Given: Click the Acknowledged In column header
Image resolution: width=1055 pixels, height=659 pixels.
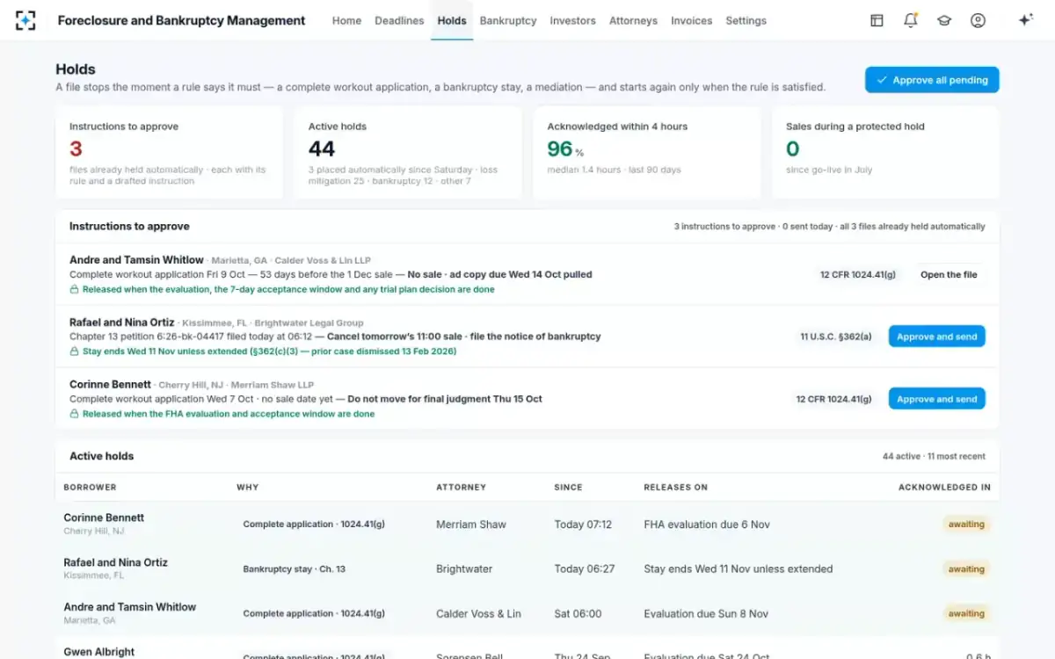Looking at the screenshot, I should 944,487.
